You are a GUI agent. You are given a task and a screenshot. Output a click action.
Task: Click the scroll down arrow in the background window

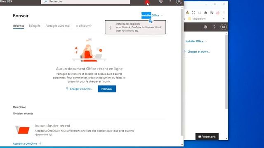[x=226, y=138]
